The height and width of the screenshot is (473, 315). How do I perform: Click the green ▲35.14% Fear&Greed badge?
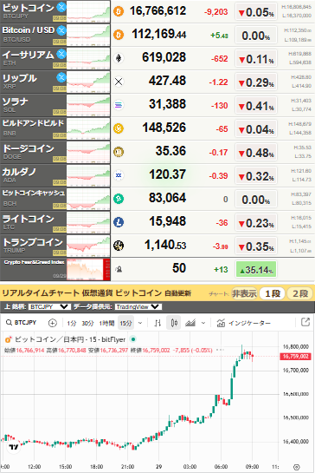click(x=256, y=269)
